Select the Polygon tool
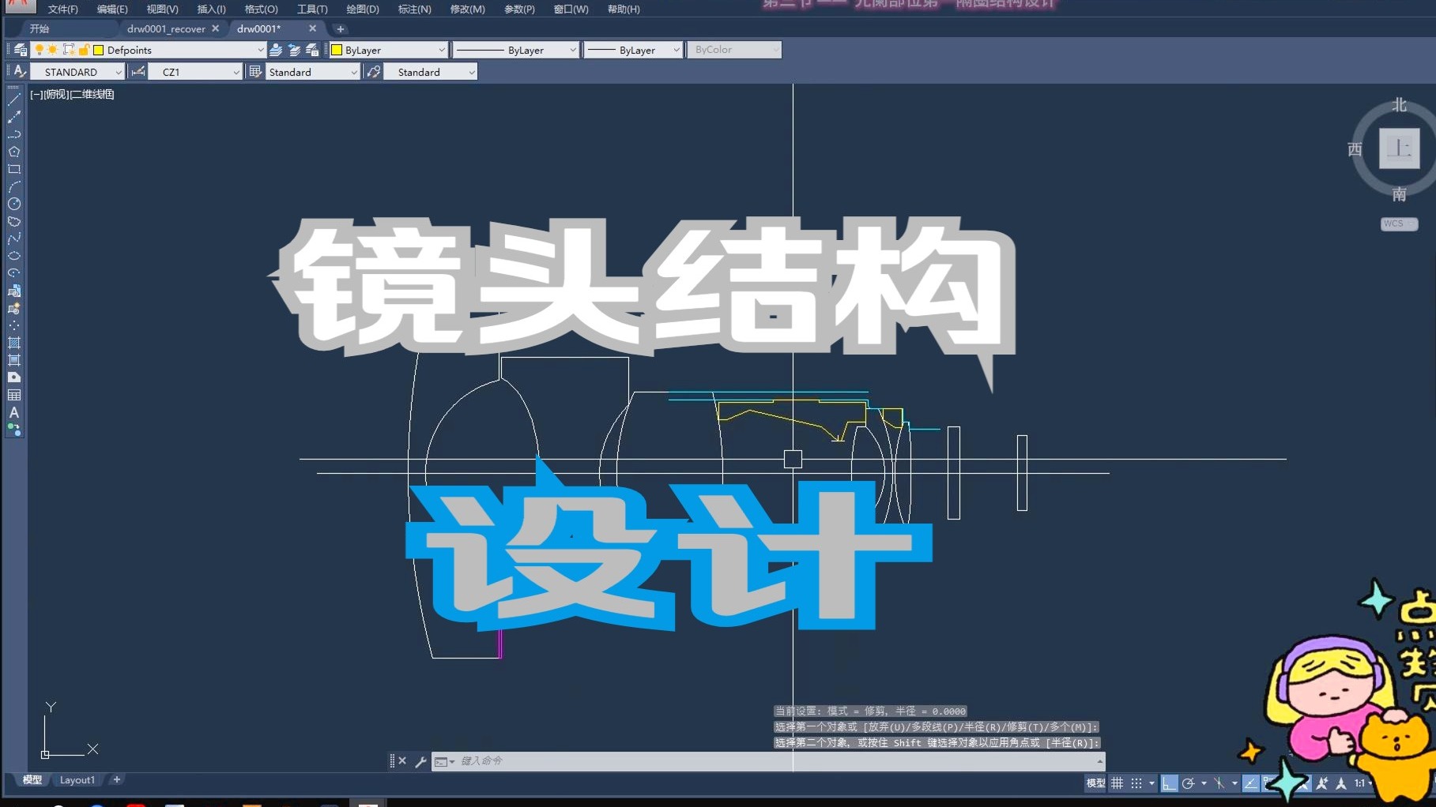The image size is (1436, 807). click(13, 152)
